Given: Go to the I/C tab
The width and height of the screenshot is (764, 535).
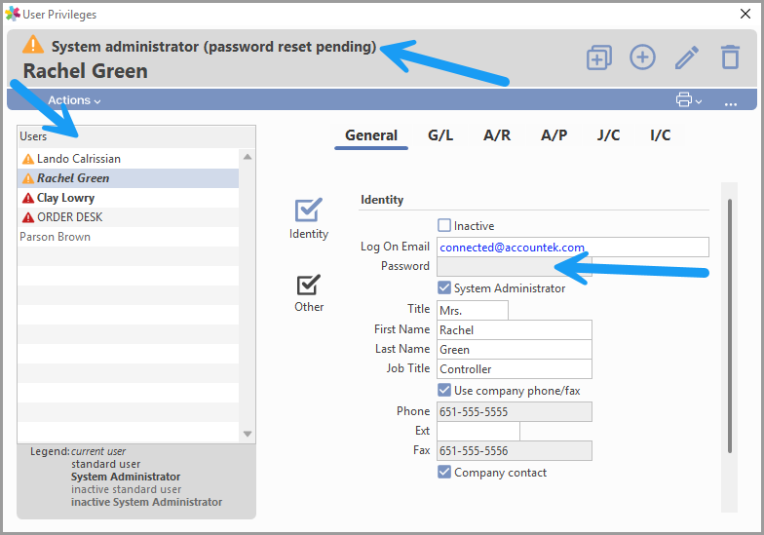Looking at the screenshot, I should (x=661, y=135).
